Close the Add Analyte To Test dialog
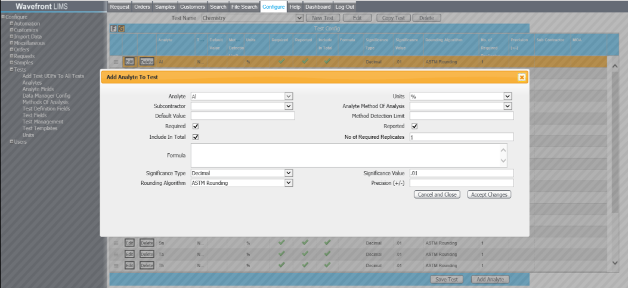Screen dimensions: 628x288 pos(521,77)
